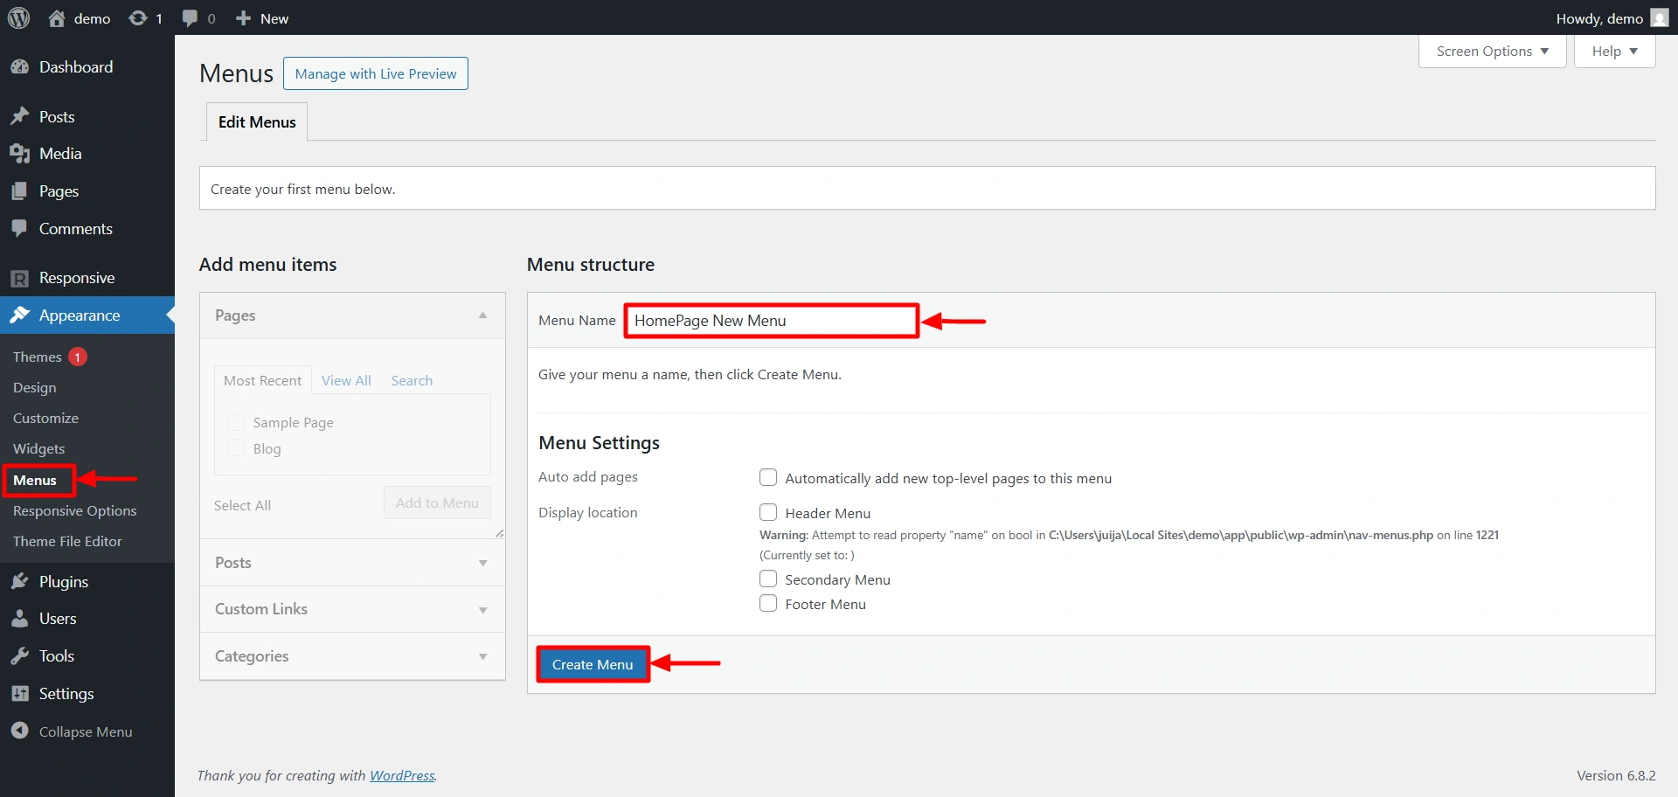The height and width of the screenshot is (797, 1678).
Task: Focus the Menu Name input field
Action: 771,321
